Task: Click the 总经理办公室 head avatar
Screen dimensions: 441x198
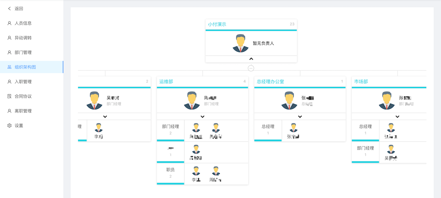Action: point(289,100)
